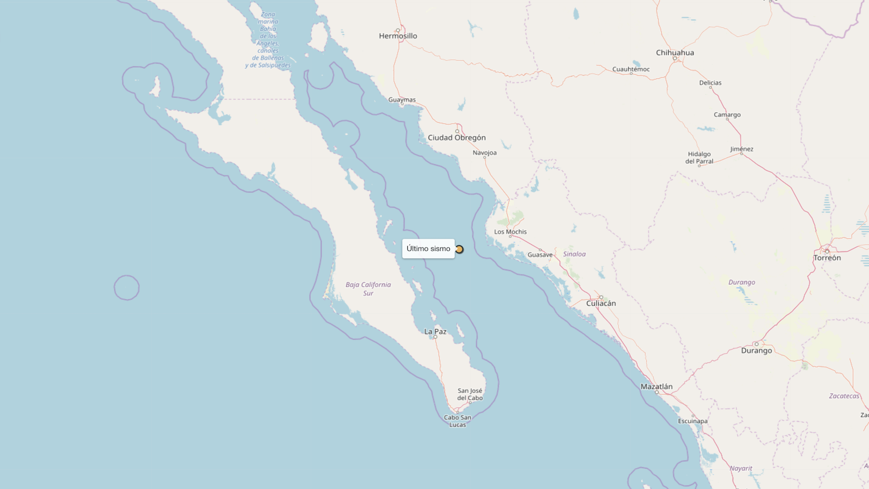
Task: Click the Guaymas city label
Action: coord(402,100)
